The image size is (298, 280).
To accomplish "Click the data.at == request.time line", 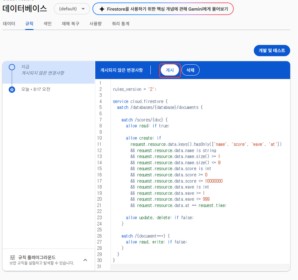I will pos(178,205).
